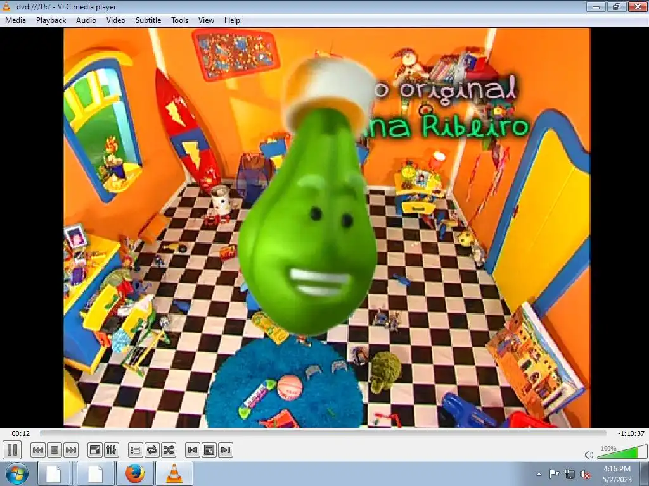Mute audio via VLC speaker icon
649x486 pixels.
click(x=589, y=454)
